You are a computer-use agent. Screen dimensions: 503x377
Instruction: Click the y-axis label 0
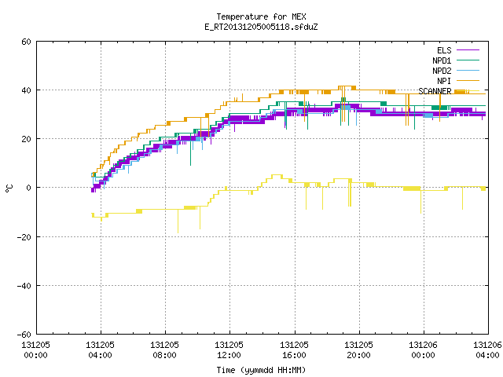[28, 188]
